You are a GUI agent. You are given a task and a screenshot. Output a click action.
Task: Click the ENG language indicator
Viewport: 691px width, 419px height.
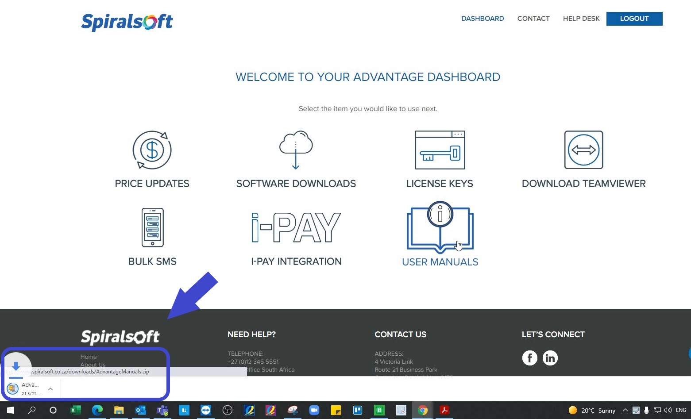[681, 410]
